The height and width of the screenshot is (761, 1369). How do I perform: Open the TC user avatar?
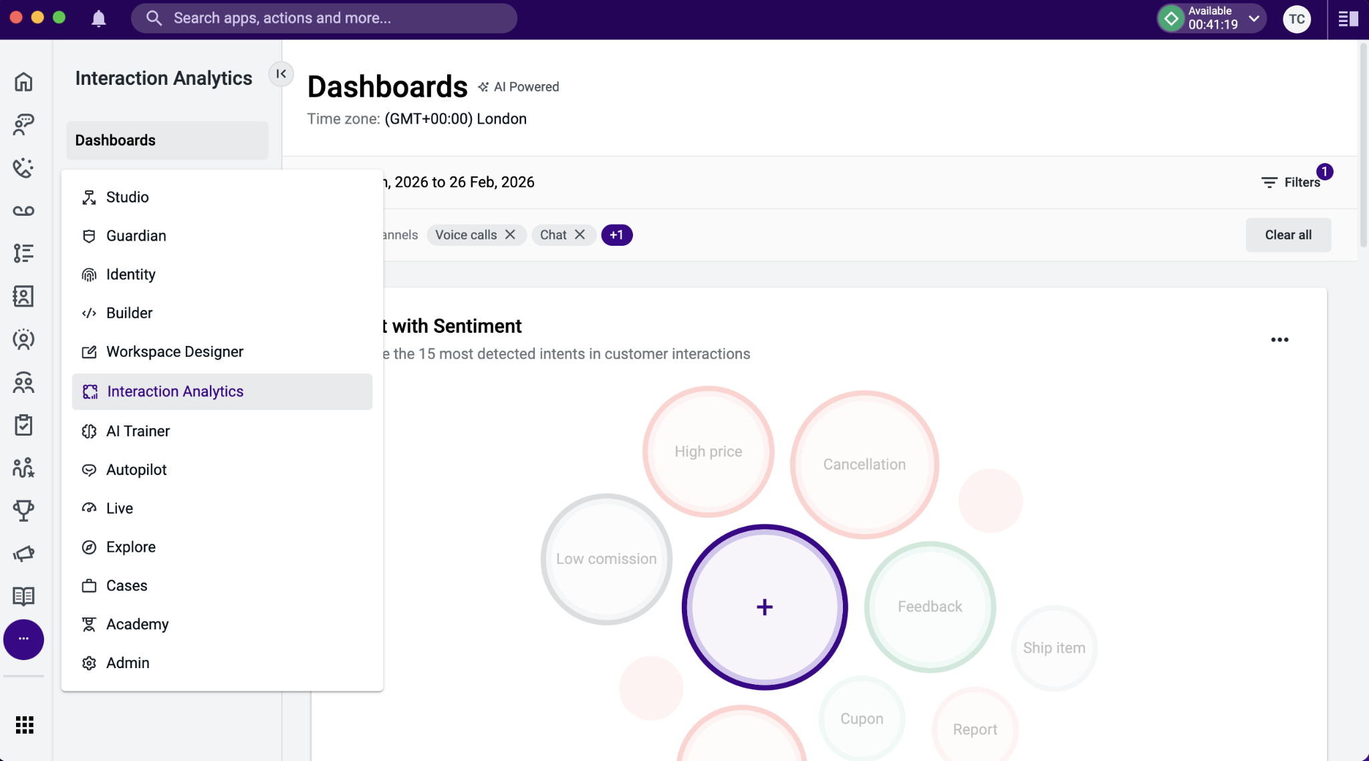[x=1297, y=19]
